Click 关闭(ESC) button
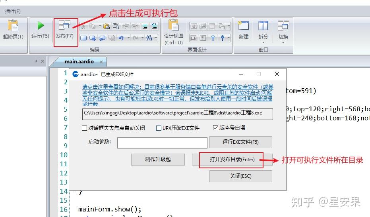Viewport: 370px width, 217px height. [241, 176]
